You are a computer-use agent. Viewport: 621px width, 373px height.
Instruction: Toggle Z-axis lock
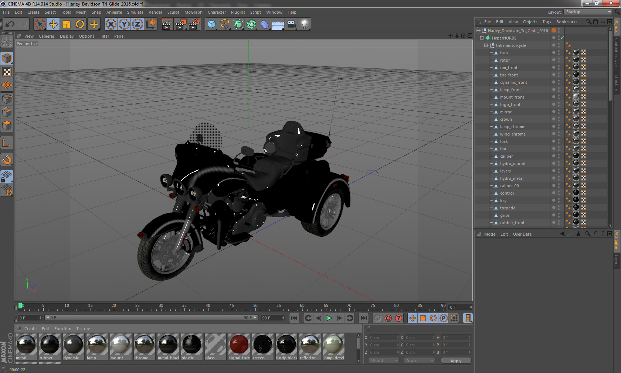[x=138, y=24]
